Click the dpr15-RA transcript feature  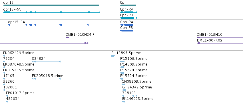tap(52, 12)
